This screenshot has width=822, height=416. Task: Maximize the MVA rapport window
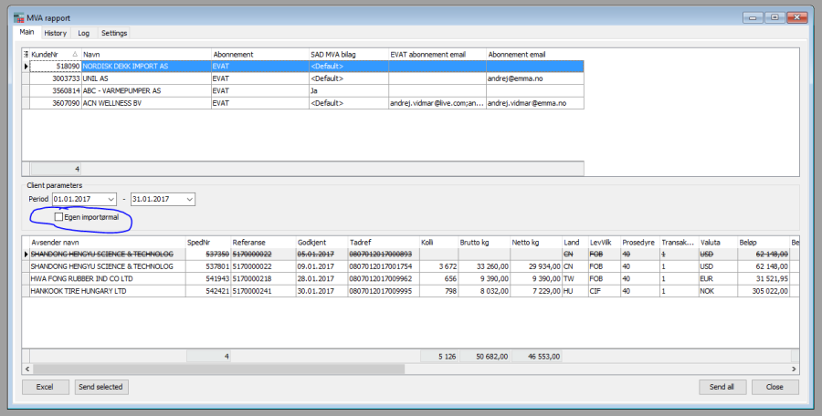tap(773, 16)
